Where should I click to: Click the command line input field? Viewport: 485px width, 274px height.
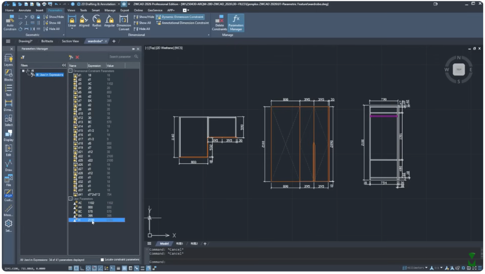(314, 262)
